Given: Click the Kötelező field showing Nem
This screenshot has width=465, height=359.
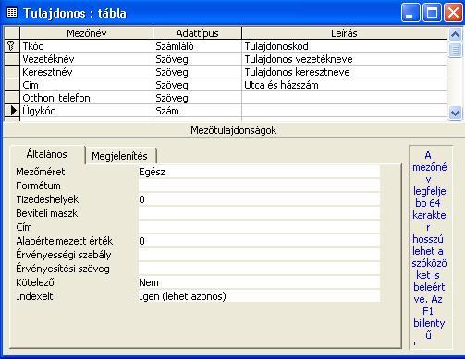Looking at the screenshot, I should (x=259, y=282).
